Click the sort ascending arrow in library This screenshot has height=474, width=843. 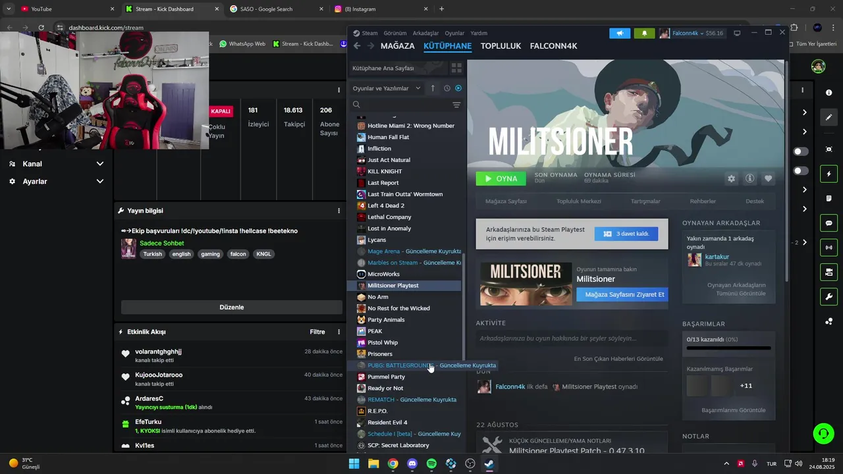(433, 88)
